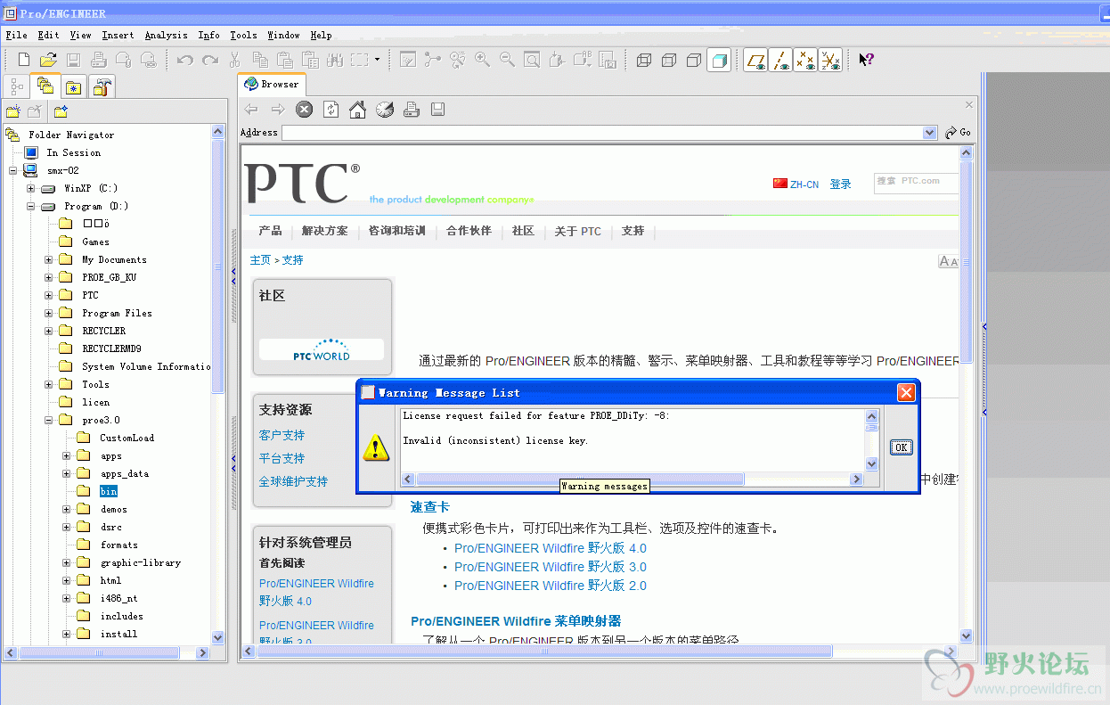Image resolution: width=1110 pixels, height=705 pixels.
Task: Open Pro/ENGINEER Wildfire 野火版 3.0 bullet link
Action: tap(551, 567)
